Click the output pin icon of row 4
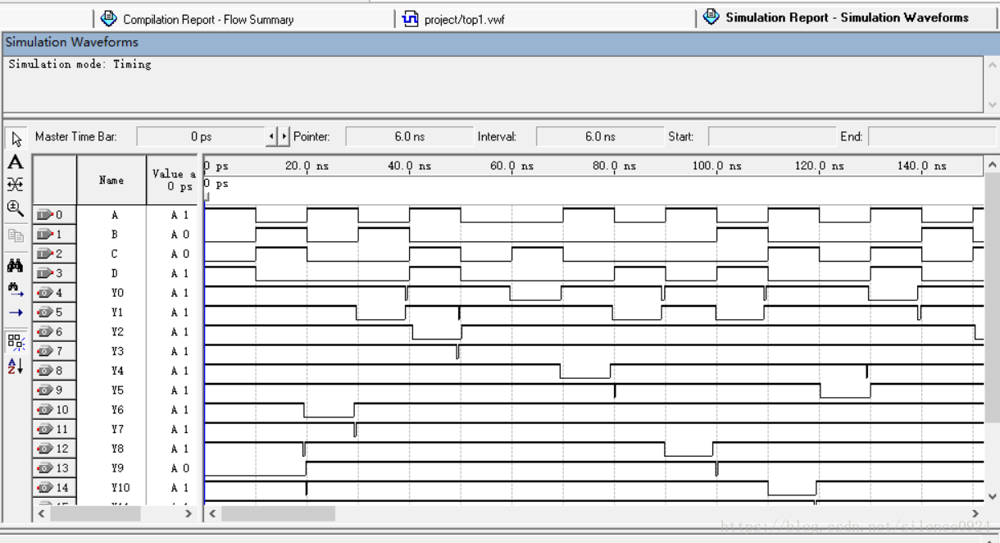Screen dimensions: 1000x543 point(45,293)
